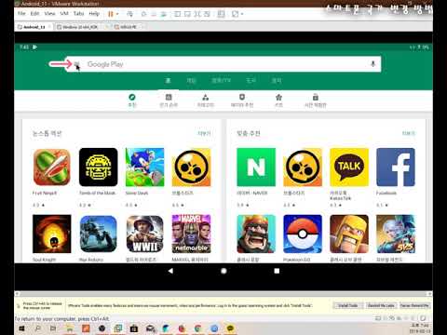Open the Fruit Ninja app icon
Screen dimensions: 447x335
click(x=52, y=167)
